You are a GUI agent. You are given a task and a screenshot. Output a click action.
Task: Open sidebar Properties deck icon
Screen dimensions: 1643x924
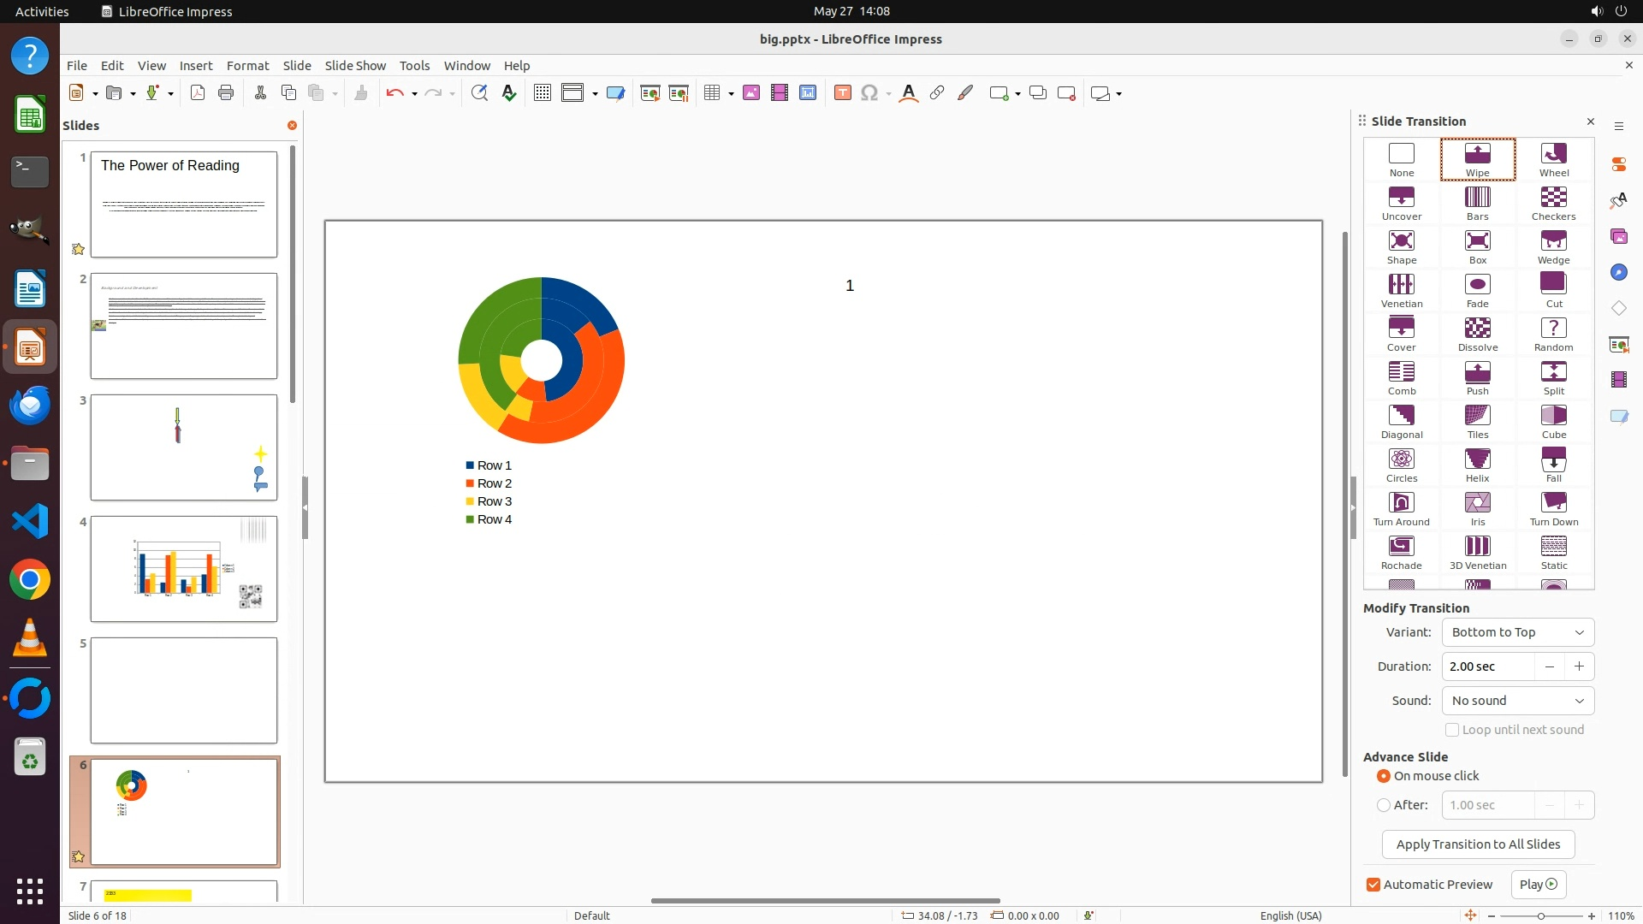pyautogui.click(x=1618, y=164)
